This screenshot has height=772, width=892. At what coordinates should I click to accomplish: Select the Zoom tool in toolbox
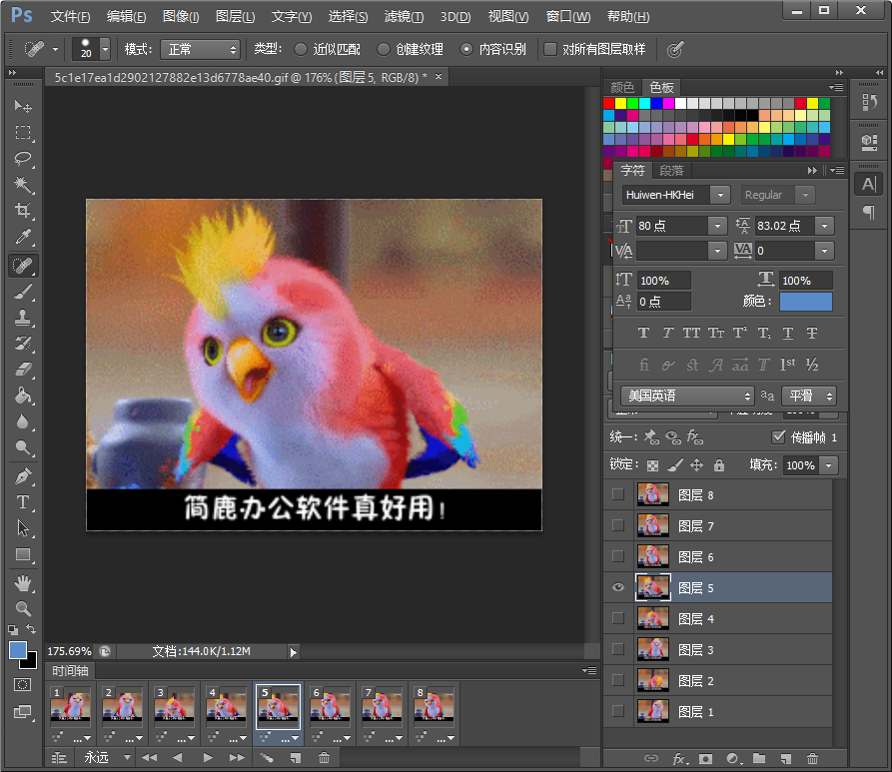pyautogui.click(x=23, y=608)
